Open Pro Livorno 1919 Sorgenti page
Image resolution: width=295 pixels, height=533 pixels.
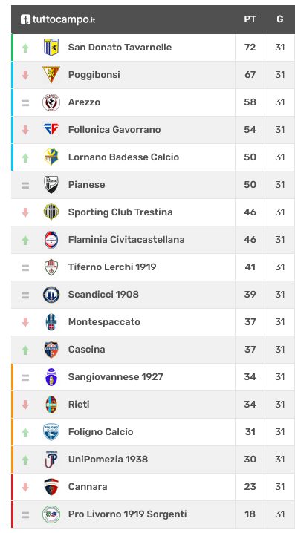click(x=127, y=514)
